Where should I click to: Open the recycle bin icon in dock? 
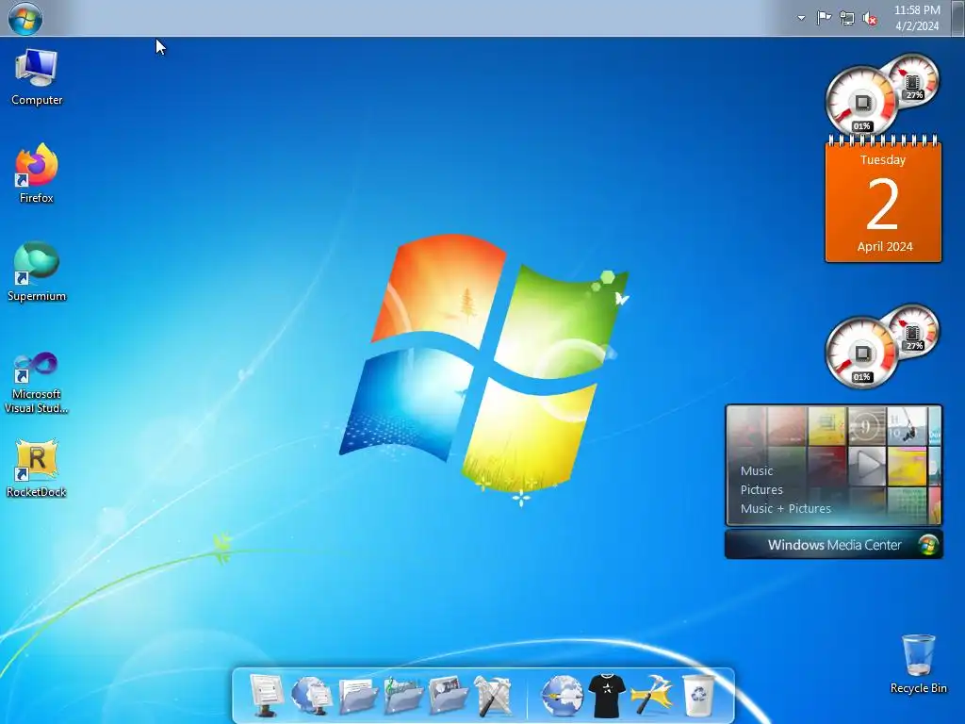pos(698,696)
